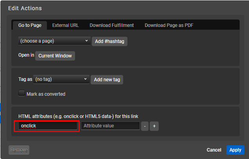Viewport: 249px width, 159px height.
Task: Expand the (choose a page) dropdown
Action: point(54,41)
